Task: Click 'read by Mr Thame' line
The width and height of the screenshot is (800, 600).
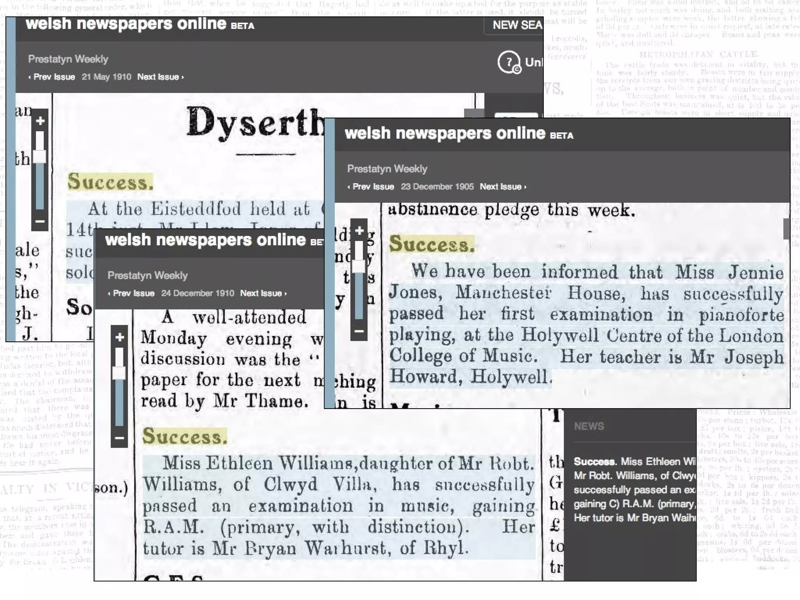Action: pos(225,402)
